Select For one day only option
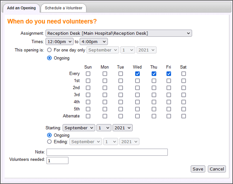This screenshot has width=233, height=184. (49, 50)
